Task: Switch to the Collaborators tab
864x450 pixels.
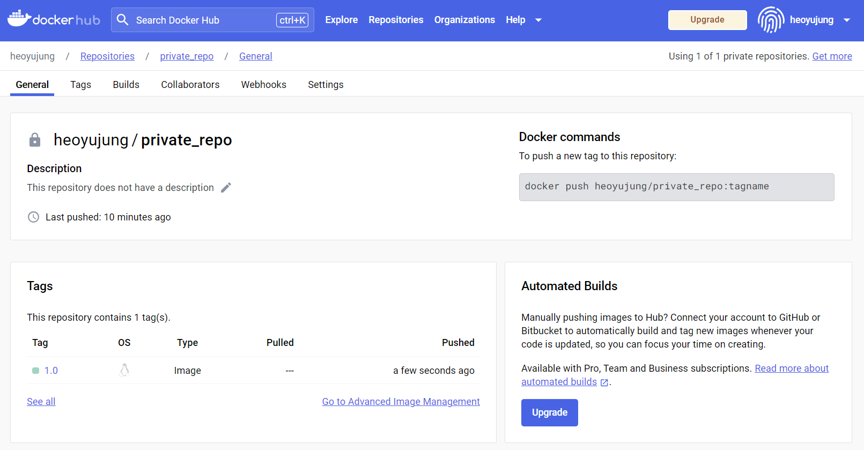Action: click(x=190, y=85)
